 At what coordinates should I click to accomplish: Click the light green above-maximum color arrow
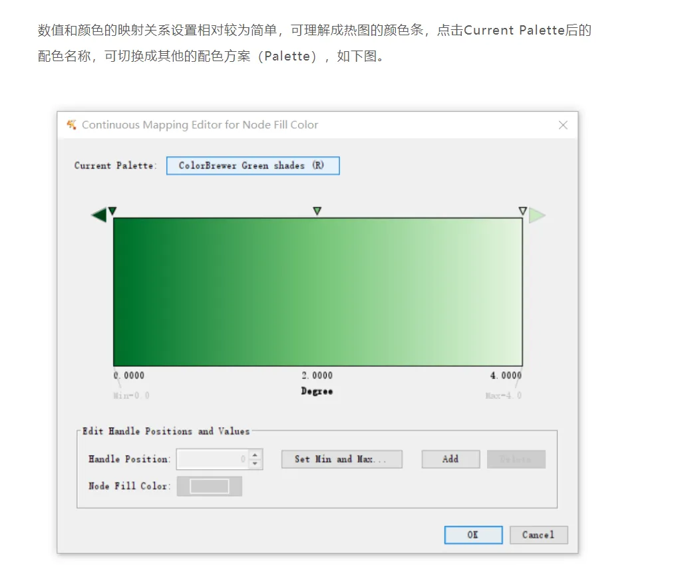[x=537, y=215]
